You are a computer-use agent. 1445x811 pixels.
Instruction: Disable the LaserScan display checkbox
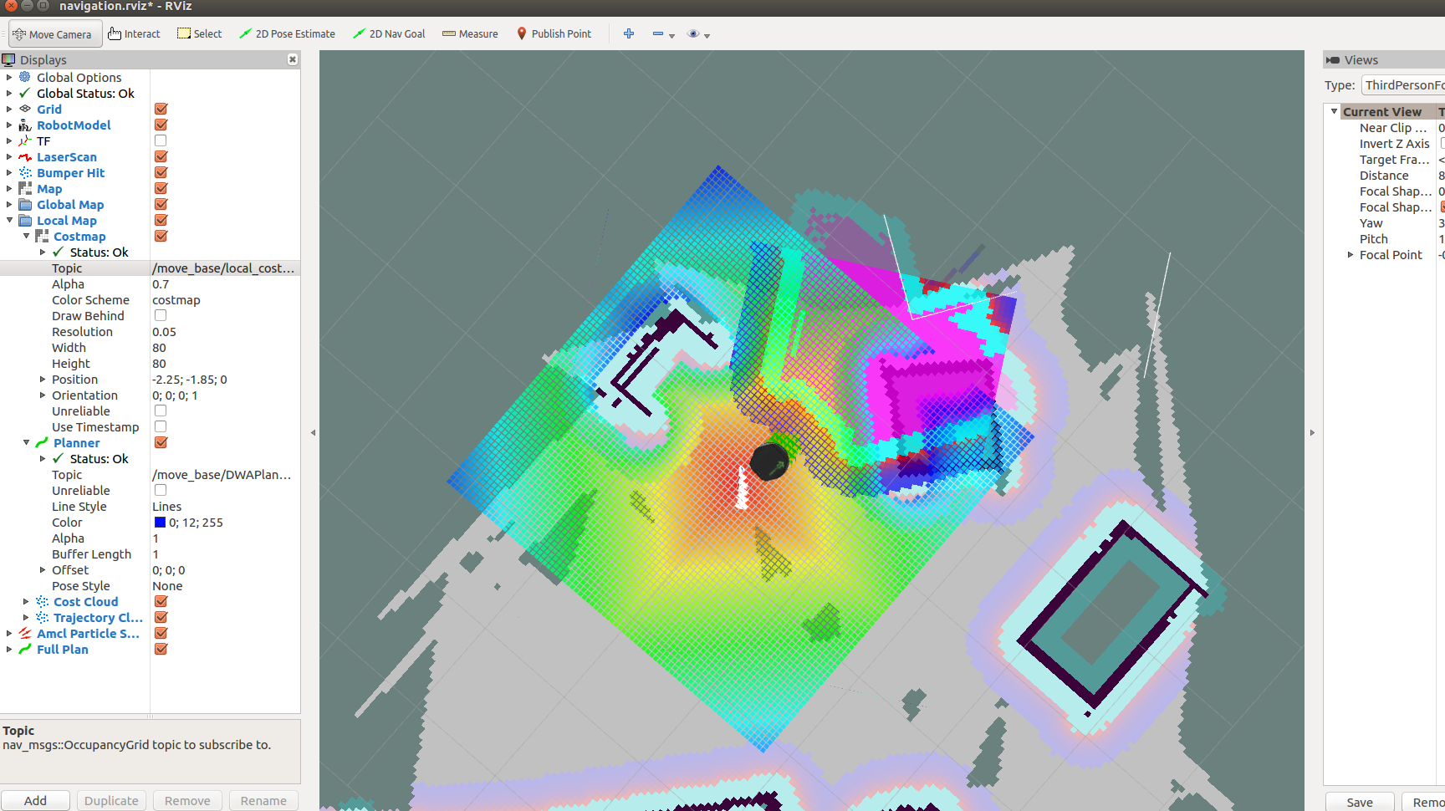pyautogui.click(x=160, y=156)
